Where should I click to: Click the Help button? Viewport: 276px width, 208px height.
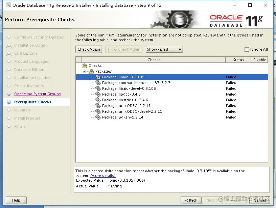(16, 200)
